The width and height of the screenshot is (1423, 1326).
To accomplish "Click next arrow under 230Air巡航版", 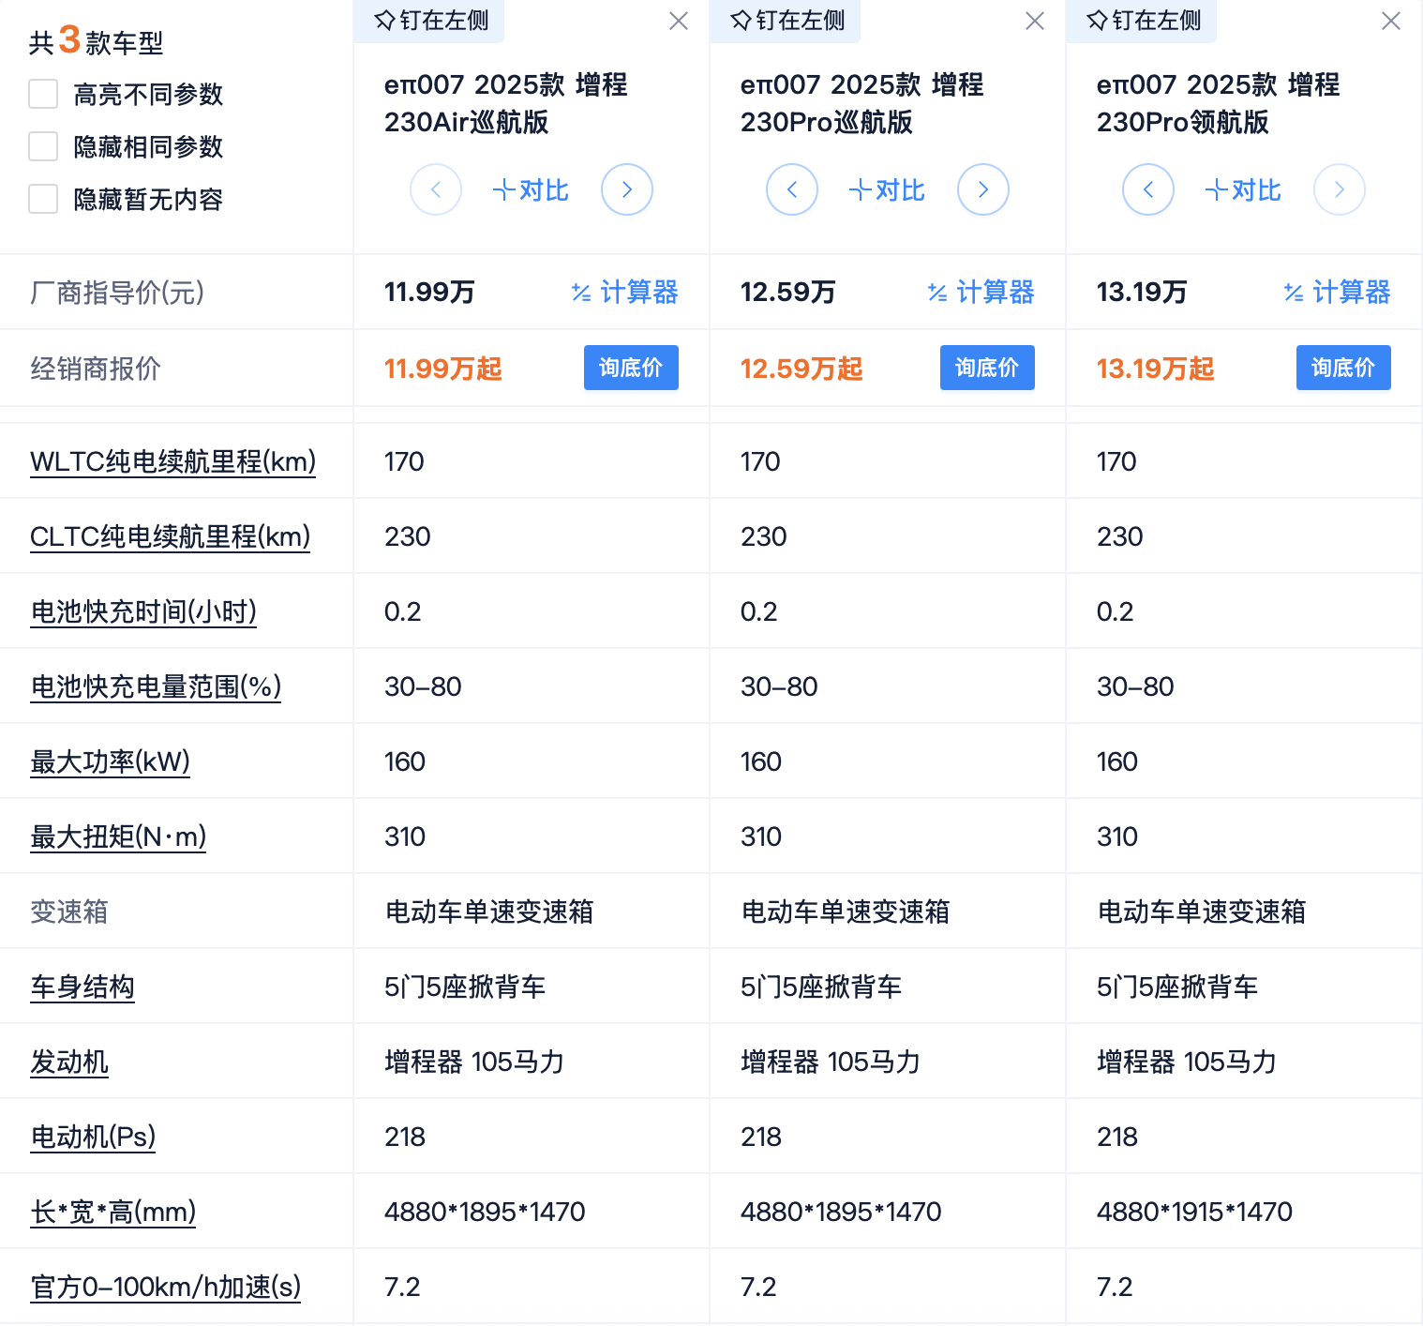I will coord(627,189).
